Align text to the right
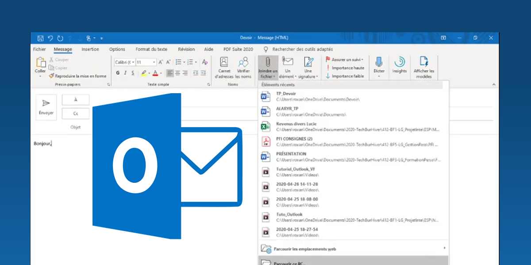This screenshot has height=265, width=531. [x=185, y=73]
